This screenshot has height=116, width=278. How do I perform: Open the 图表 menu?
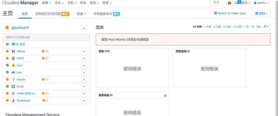(x=94, y=3)
